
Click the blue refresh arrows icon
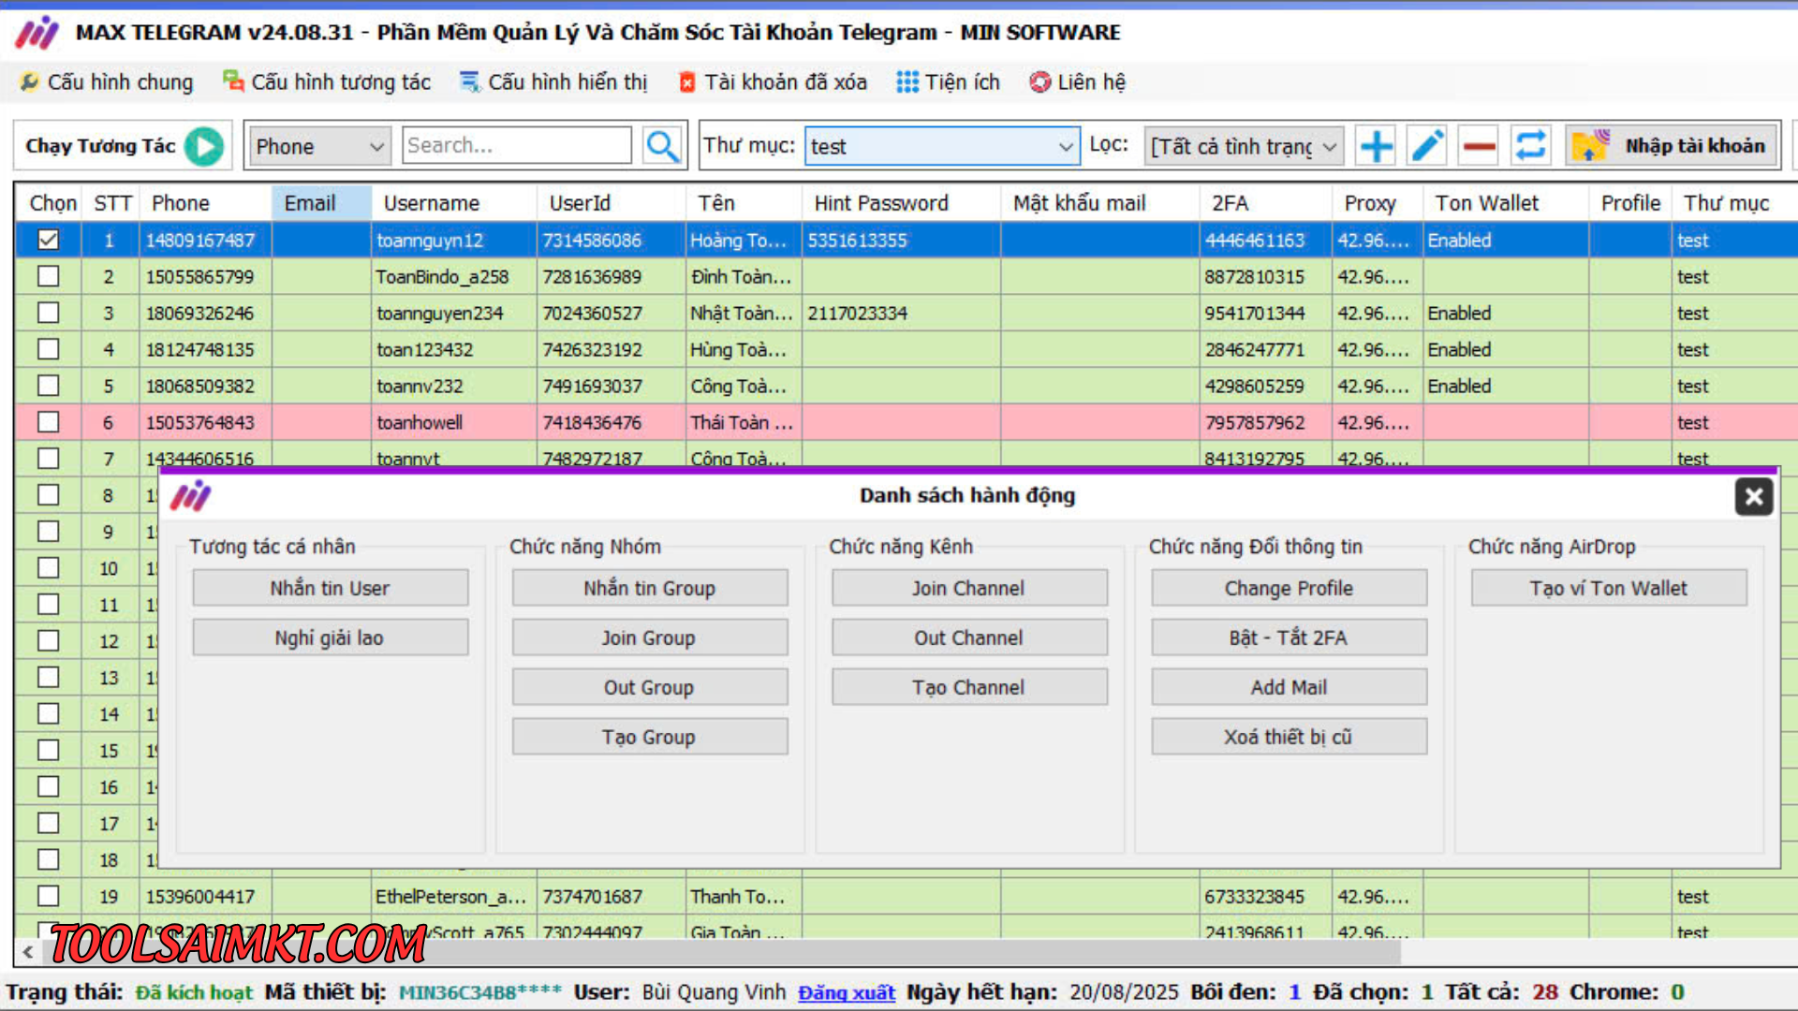pyautogui.click(x=1530, y=146)
